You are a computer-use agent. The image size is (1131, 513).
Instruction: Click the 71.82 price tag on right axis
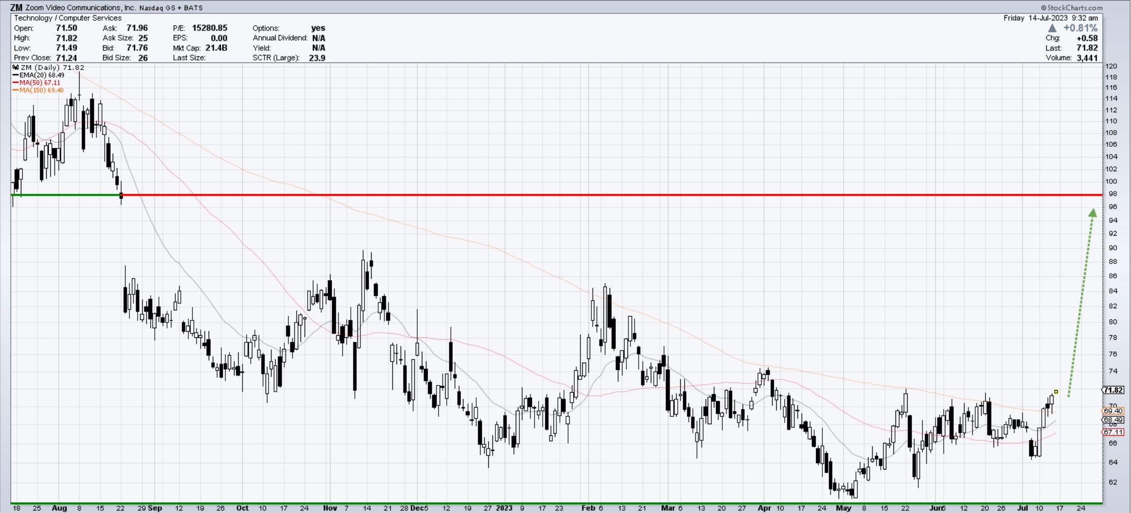pyautogui.click(x=1113, y=390)
